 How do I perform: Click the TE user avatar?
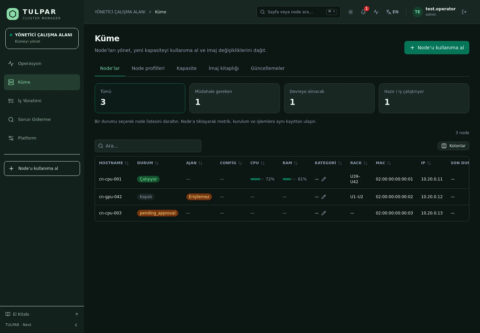pos(417,12)
